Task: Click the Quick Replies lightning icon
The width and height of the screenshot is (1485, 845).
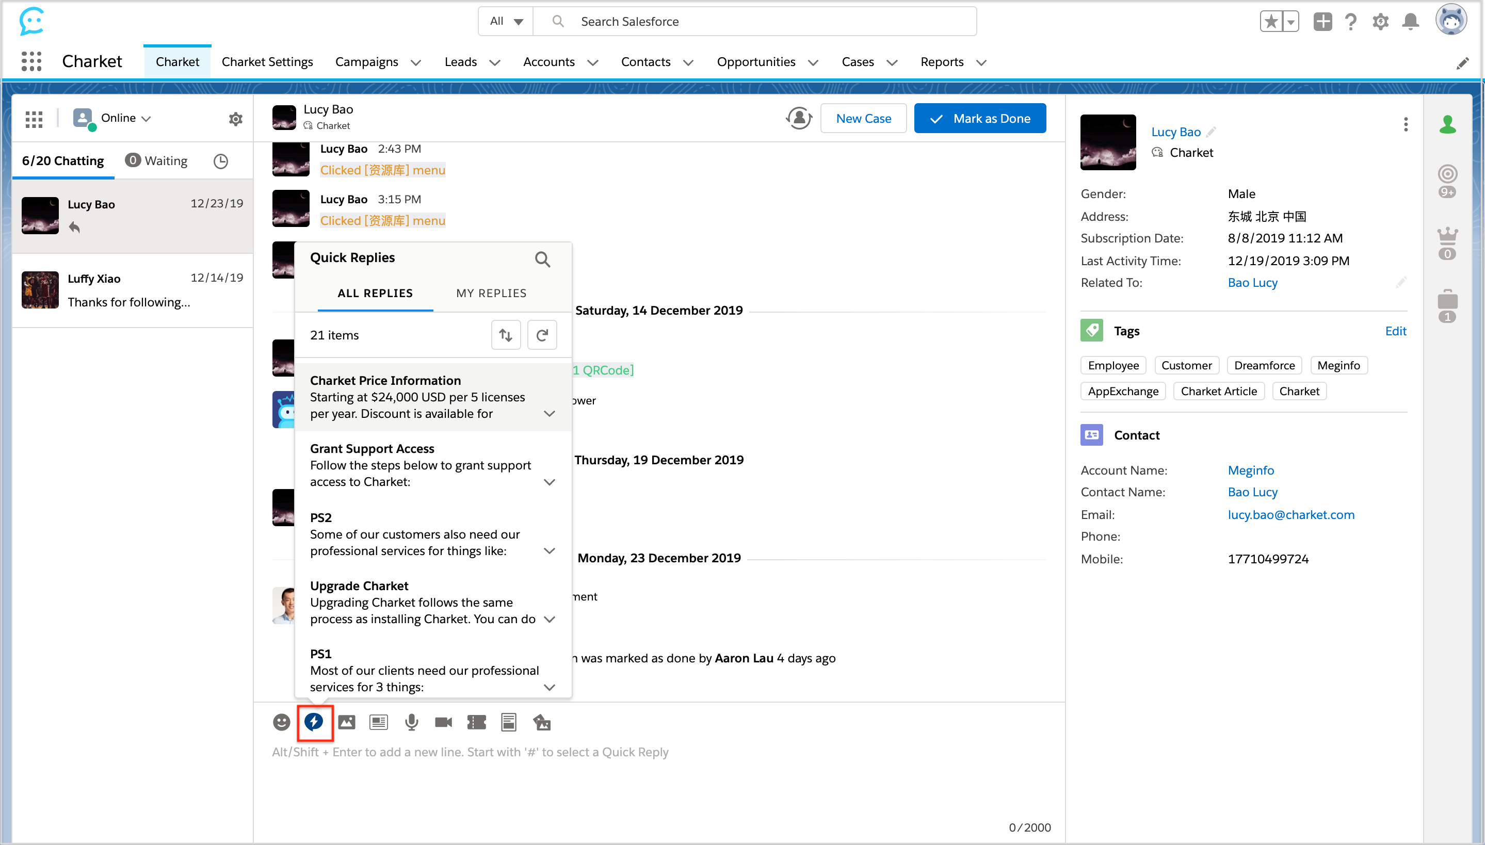Action: 314,722
